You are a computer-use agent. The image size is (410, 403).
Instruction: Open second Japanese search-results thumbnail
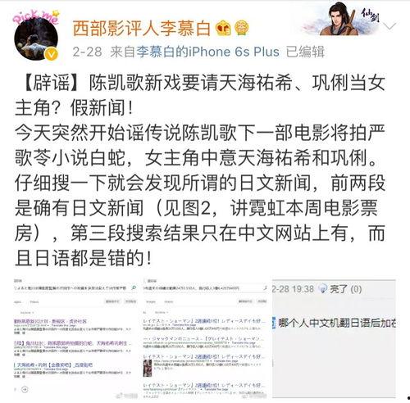point(205,338)
